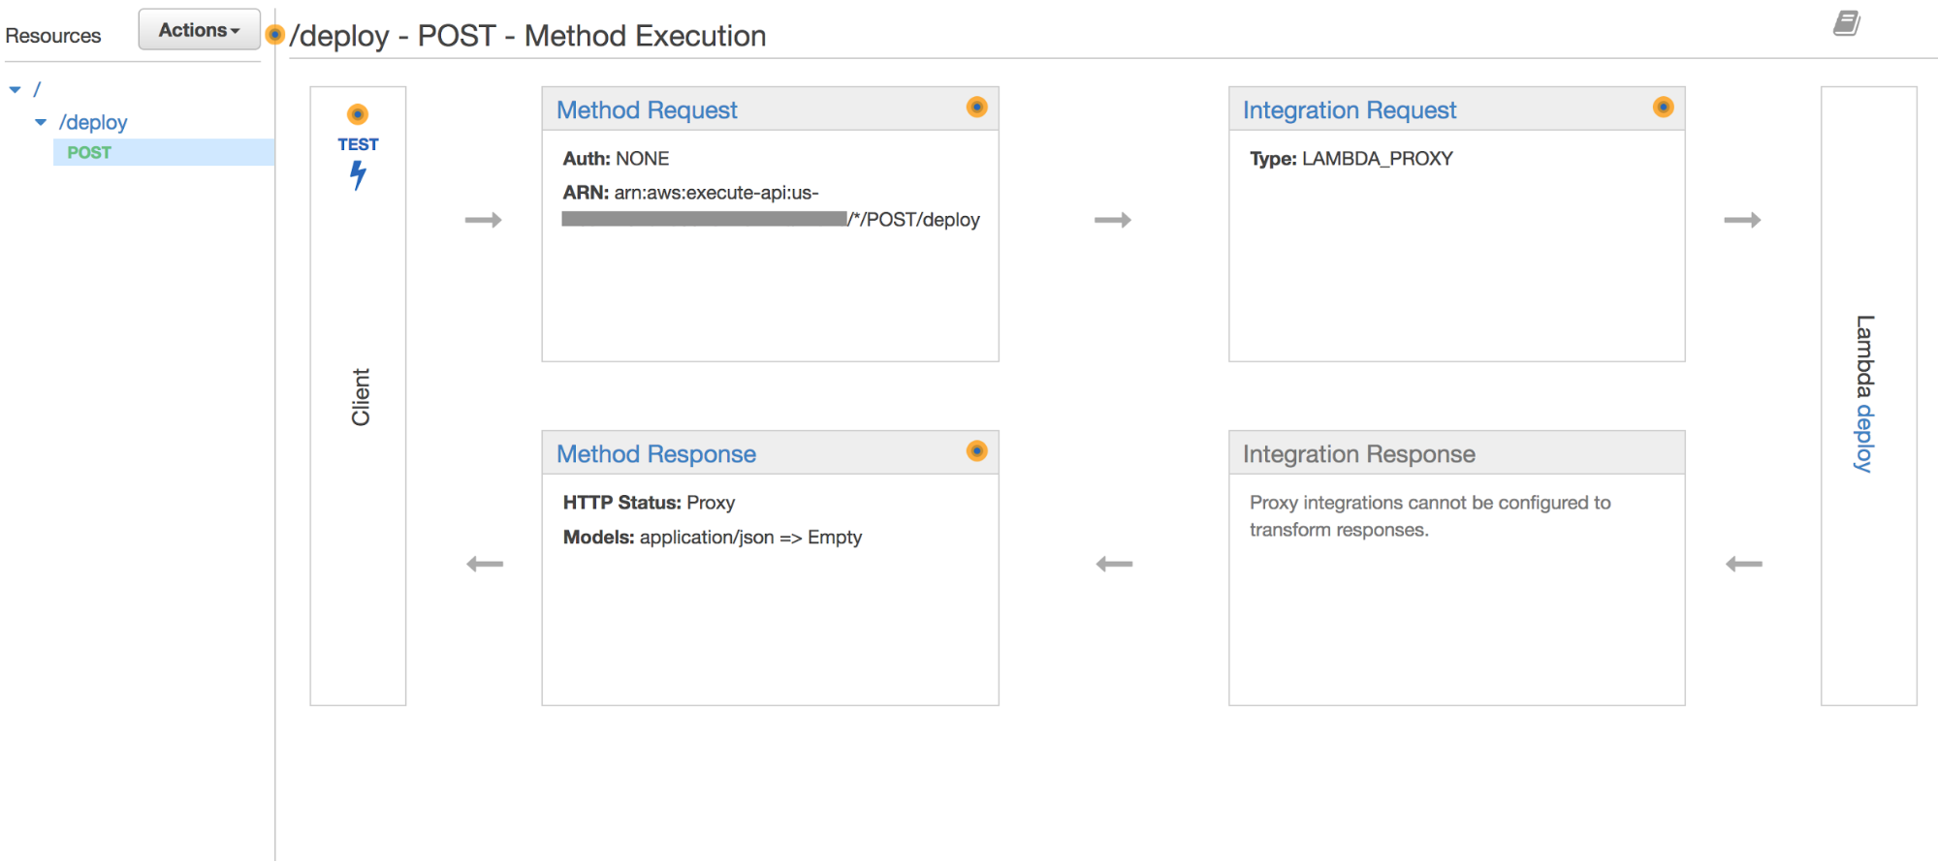Click 'Proxy integrations cannot be configured' message
Screen dimensions: 1938x862
click(1430, 516)
